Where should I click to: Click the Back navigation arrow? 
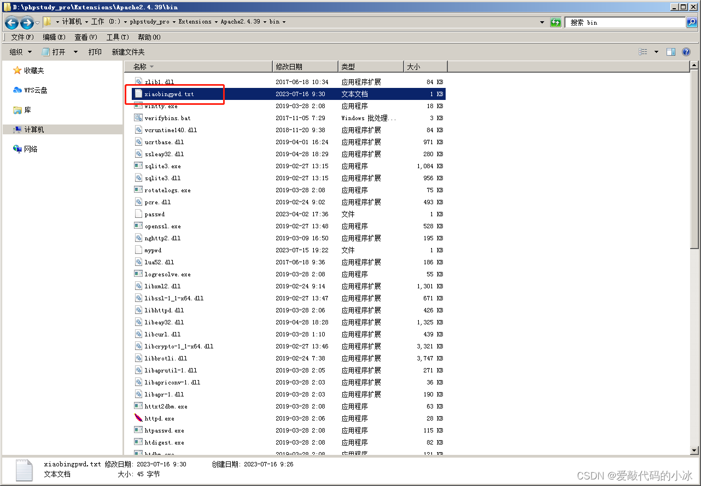[x=11, y=22]
